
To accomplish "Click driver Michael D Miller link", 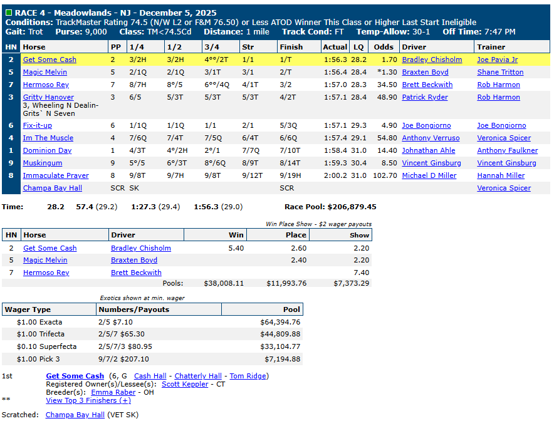I will [429, 175].
